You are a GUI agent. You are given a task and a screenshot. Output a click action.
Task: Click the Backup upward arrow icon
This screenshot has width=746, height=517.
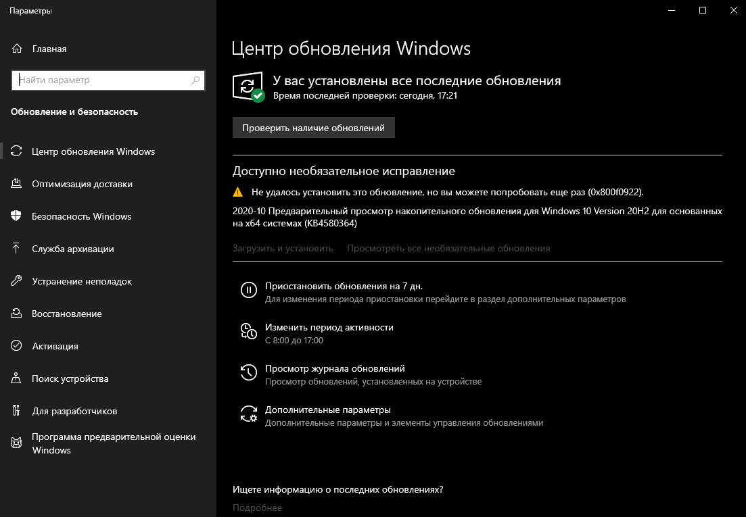[x=16, y=249]
